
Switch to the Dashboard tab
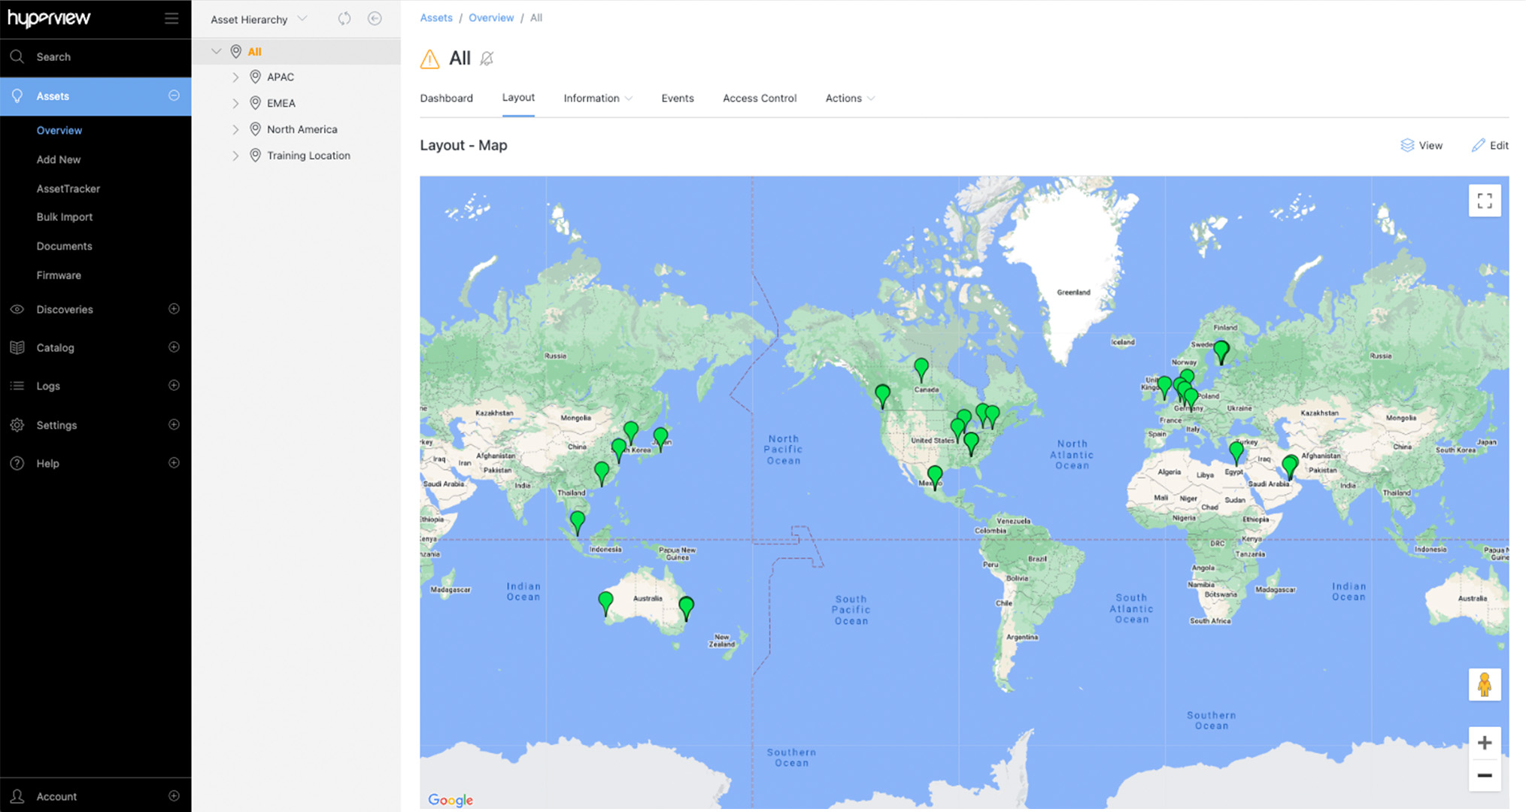click(x=446, y=98)
